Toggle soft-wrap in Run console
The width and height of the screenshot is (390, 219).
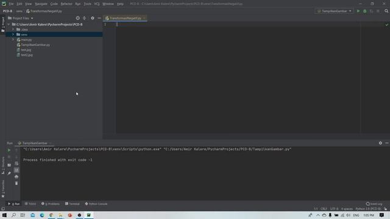point(16,164)
